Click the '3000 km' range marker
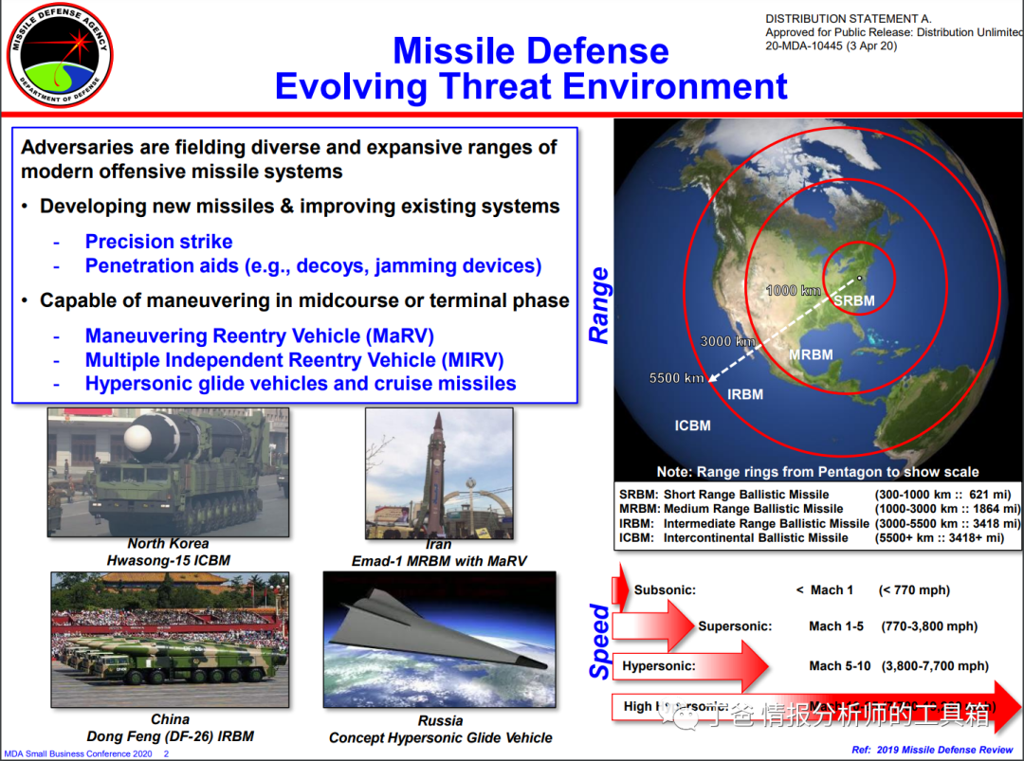This screenshot has width=1024, height=761. pyautogui.click(x=727, y=341)
